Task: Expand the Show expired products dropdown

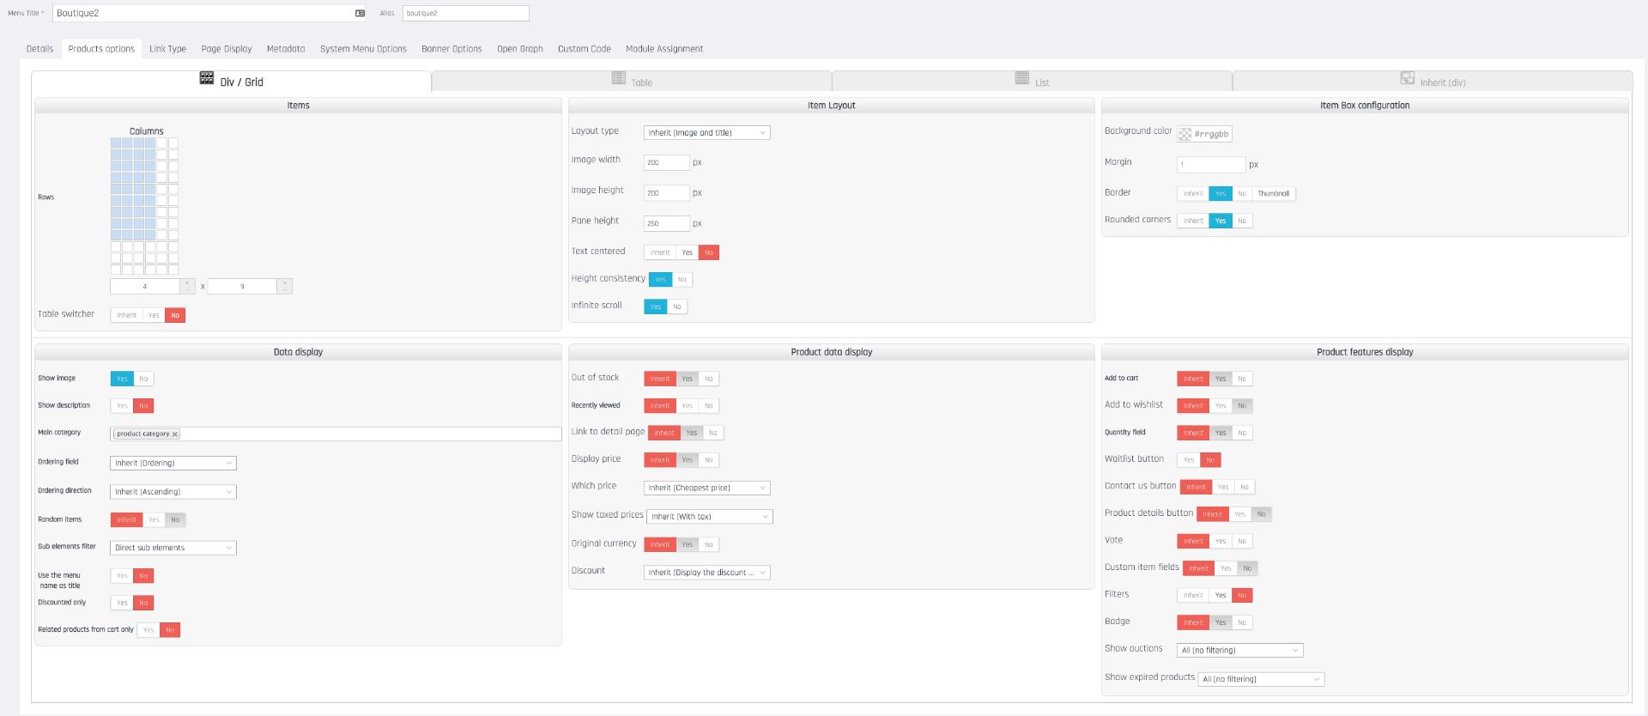Action: 1262,679
